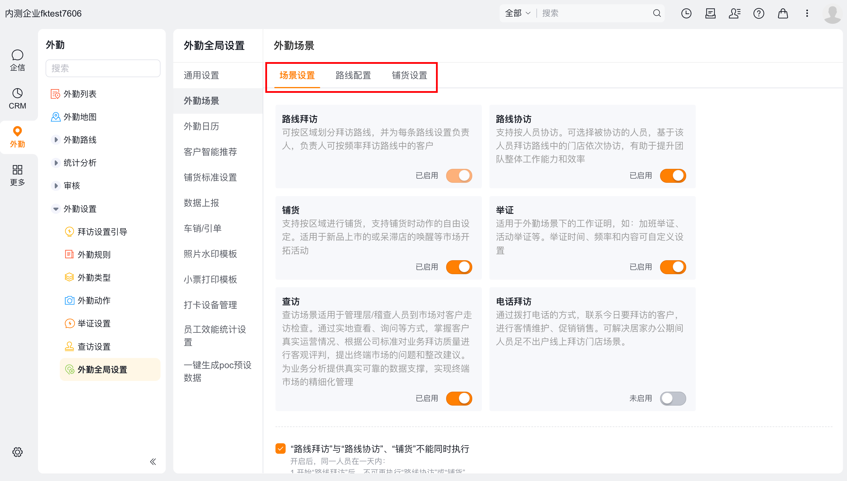This screenshot has width=847, height=481.
Task: Toggle the 路线拜访 enable switch
Action: pyautogui.click(x=459, y=176)
